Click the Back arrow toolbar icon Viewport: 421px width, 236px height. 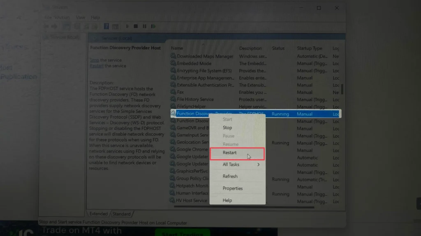[x=46, y=26]
